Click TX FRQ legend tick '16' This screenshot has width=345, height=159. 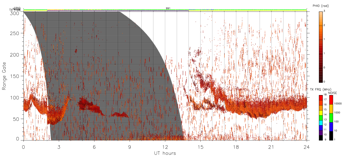325,105
